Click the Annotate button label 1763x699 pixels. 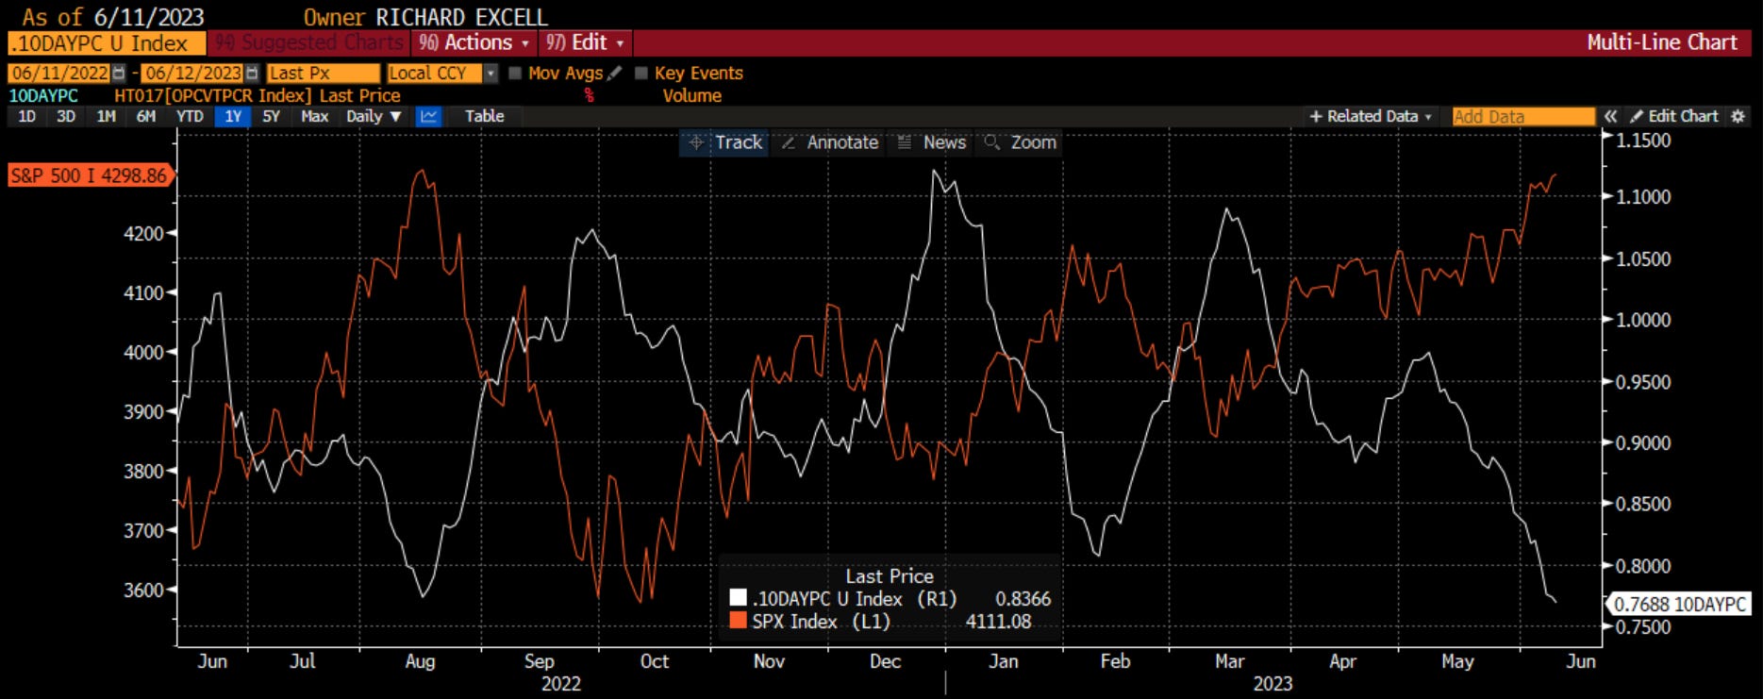[842, 142]
